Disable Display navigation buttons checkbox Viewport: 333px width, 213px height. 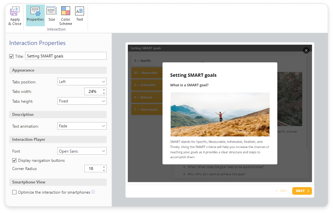[x=14, y=160]
